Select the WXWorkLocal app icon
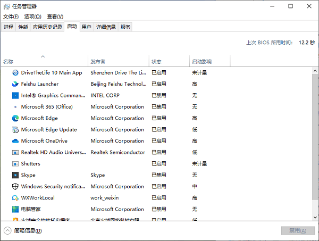Image resolution: width=319 pixels, height=241 pixels. (15, 198)
